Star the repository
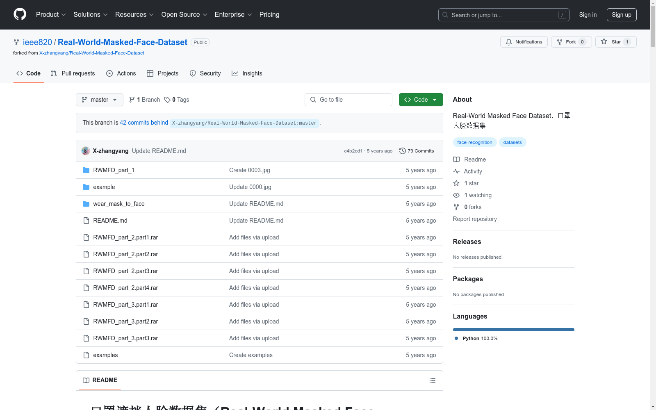The height and width of the screenshot is (410, 656). coord(616,42)
